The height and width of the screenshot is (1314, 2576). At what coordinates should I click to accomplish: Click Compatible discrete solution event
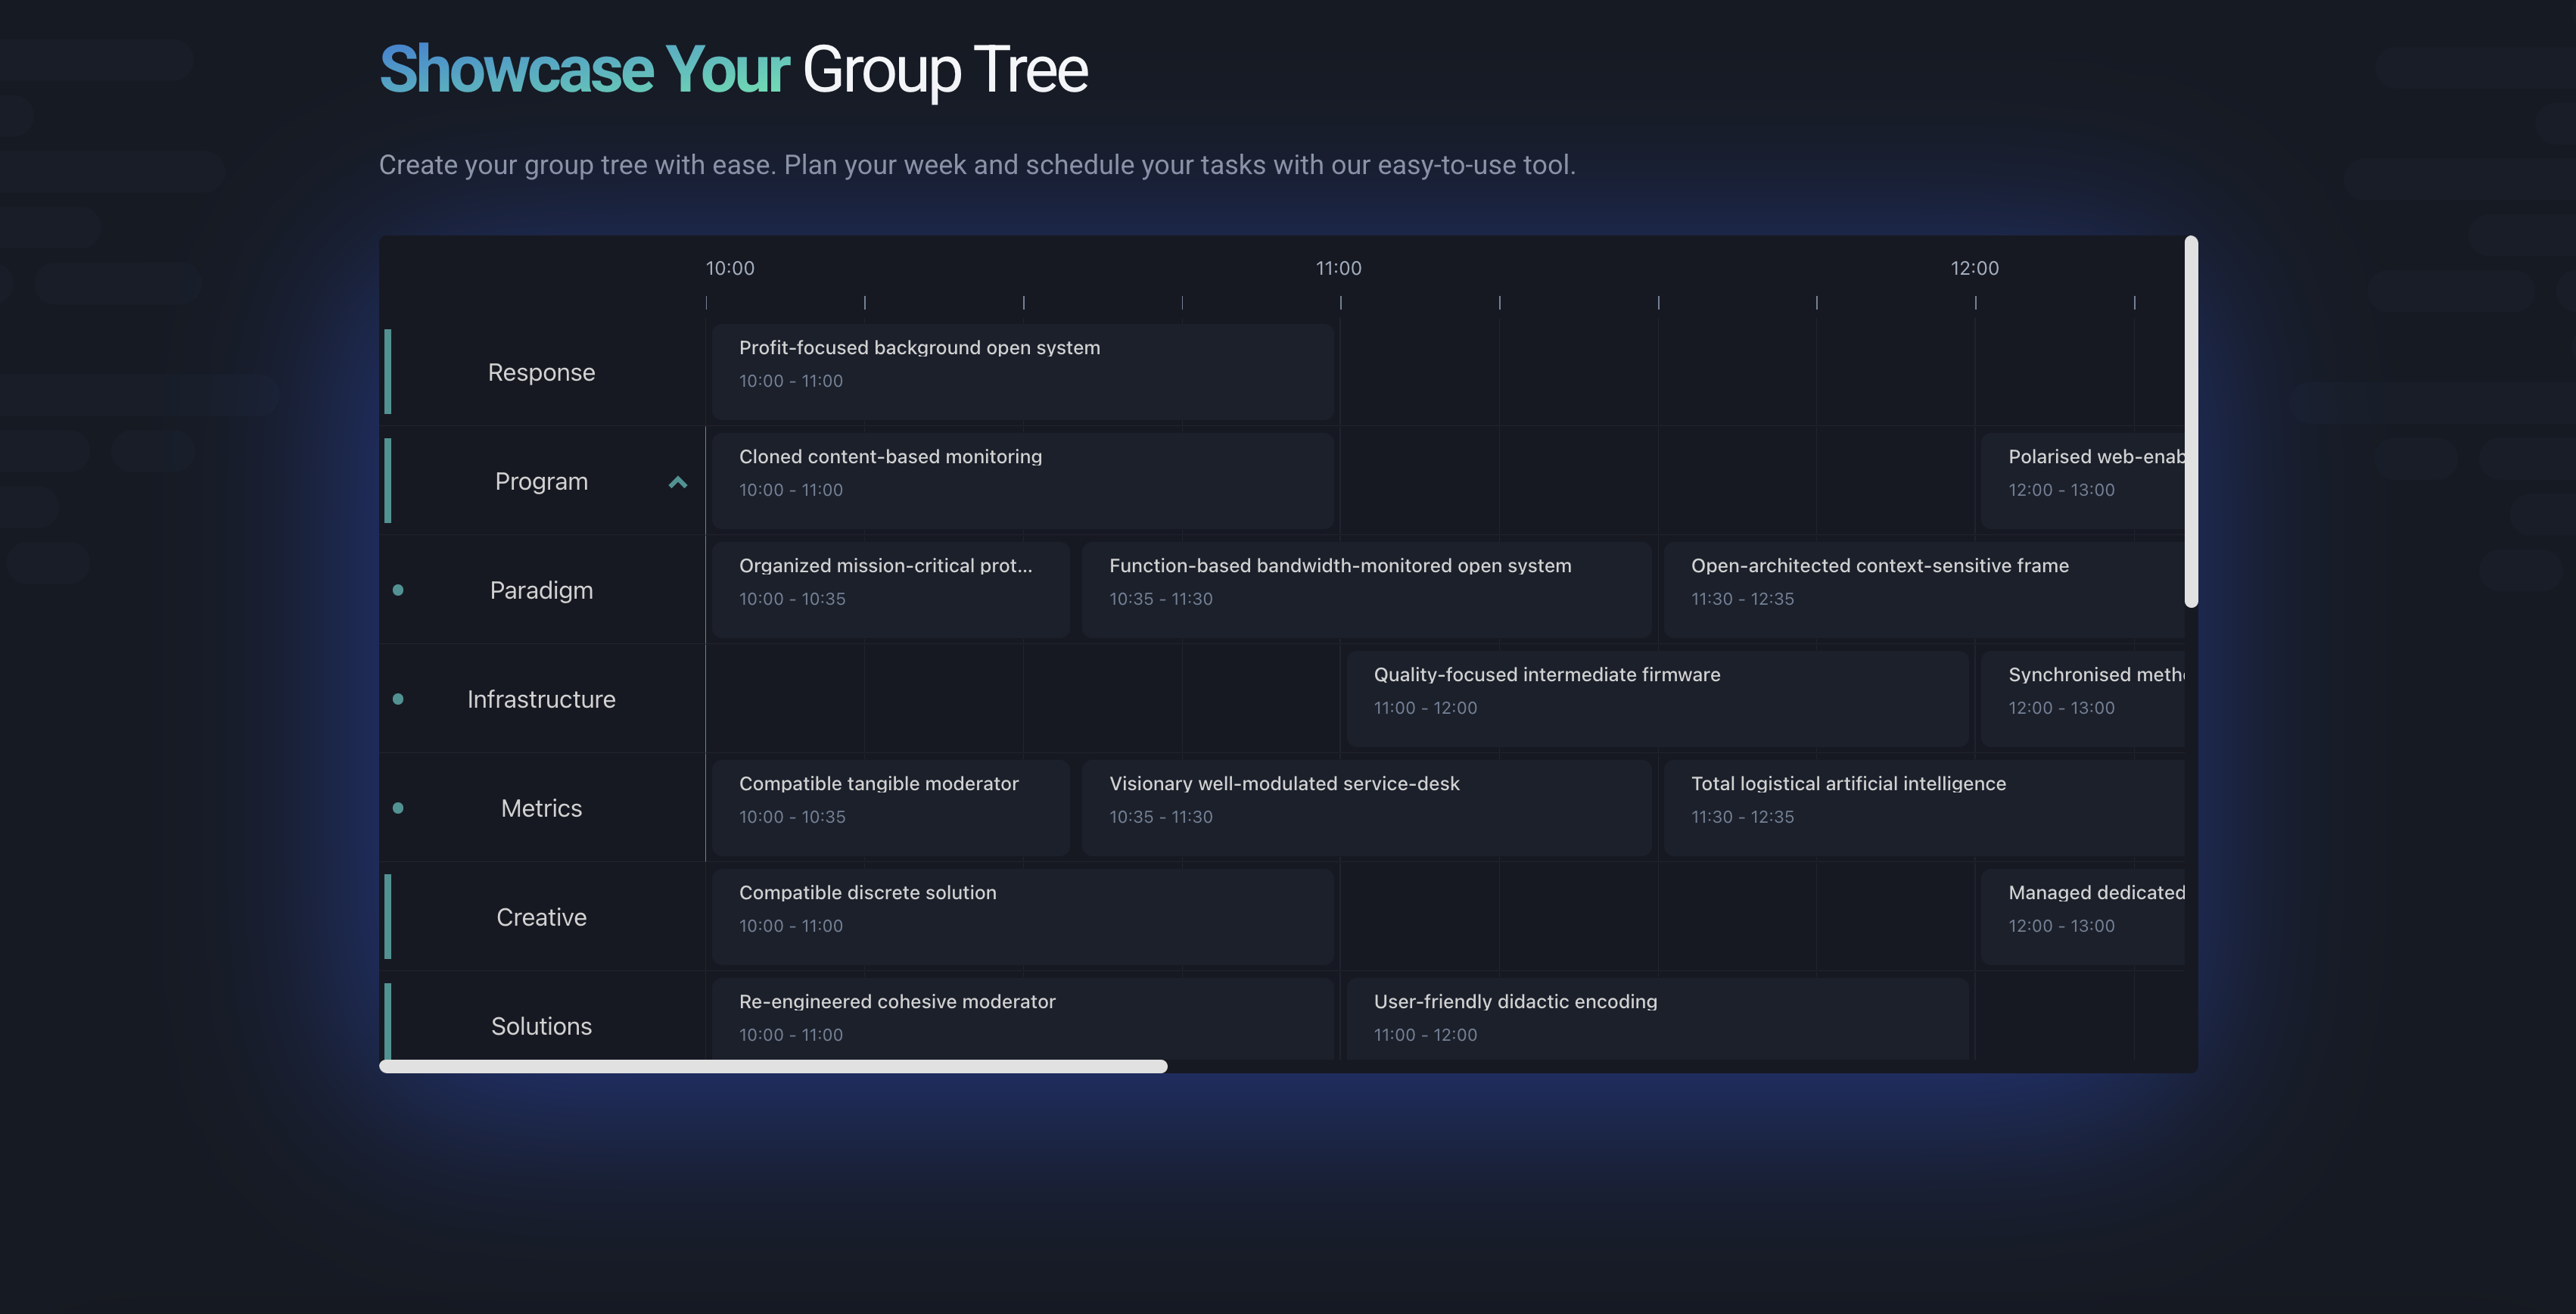[x=1022, y=916]
